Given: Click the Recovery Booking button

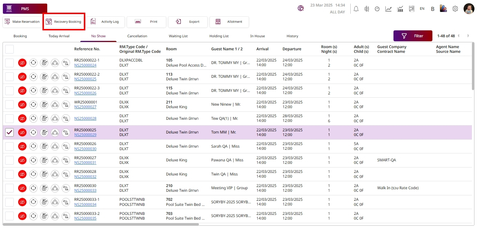Looking at the screenshot, I should tap(64, 22).
